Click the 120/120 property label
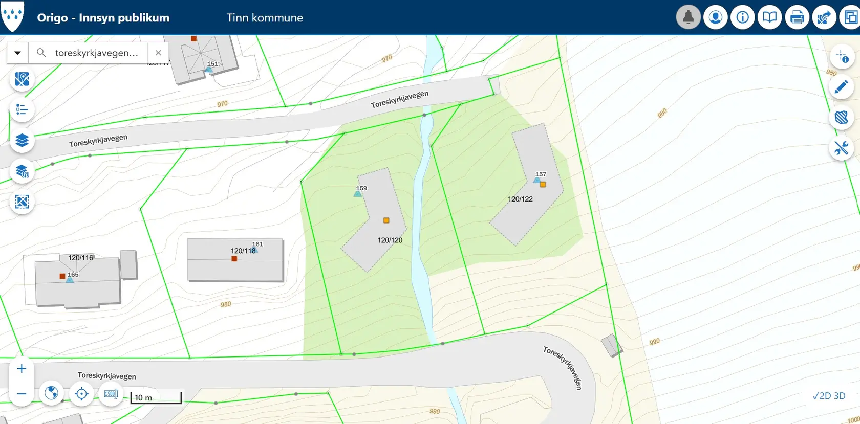 (x=390, y=240)
